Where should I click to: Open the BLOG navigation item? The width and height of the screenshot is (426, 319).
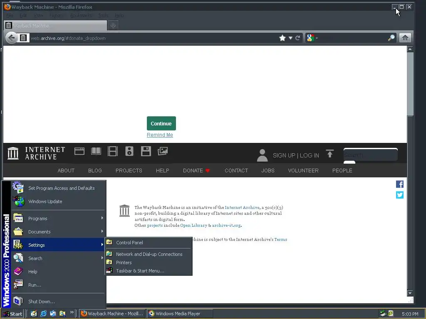pyautogui.click(x=95, y=170)
